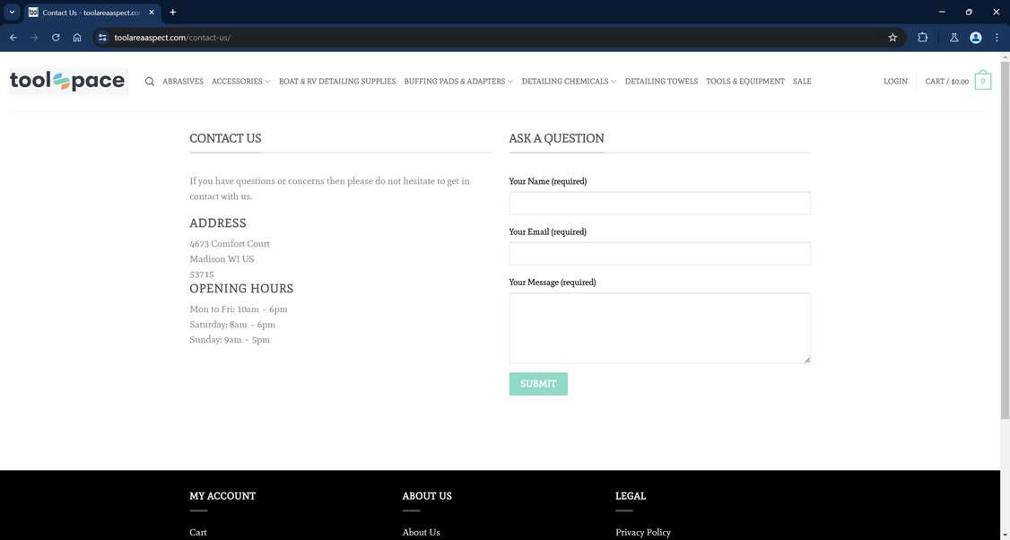Screen dimensions: 1010x540
Task: Open the three-dot browser menu
Action: [x=995, y=36]
